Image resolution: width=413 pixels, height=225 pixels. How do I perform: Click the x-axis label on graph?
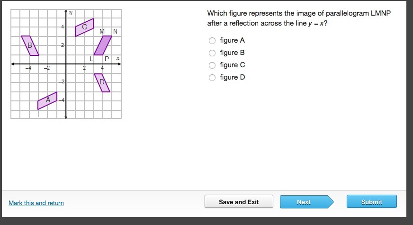[x=118, y=58]
